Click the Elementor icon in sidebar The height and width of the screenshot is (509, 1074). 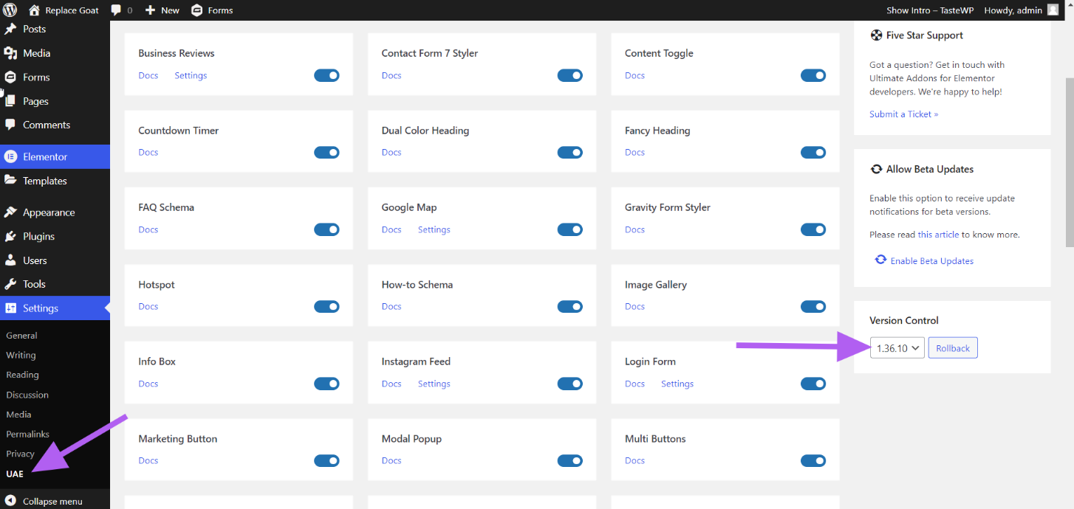coord(10,156)
